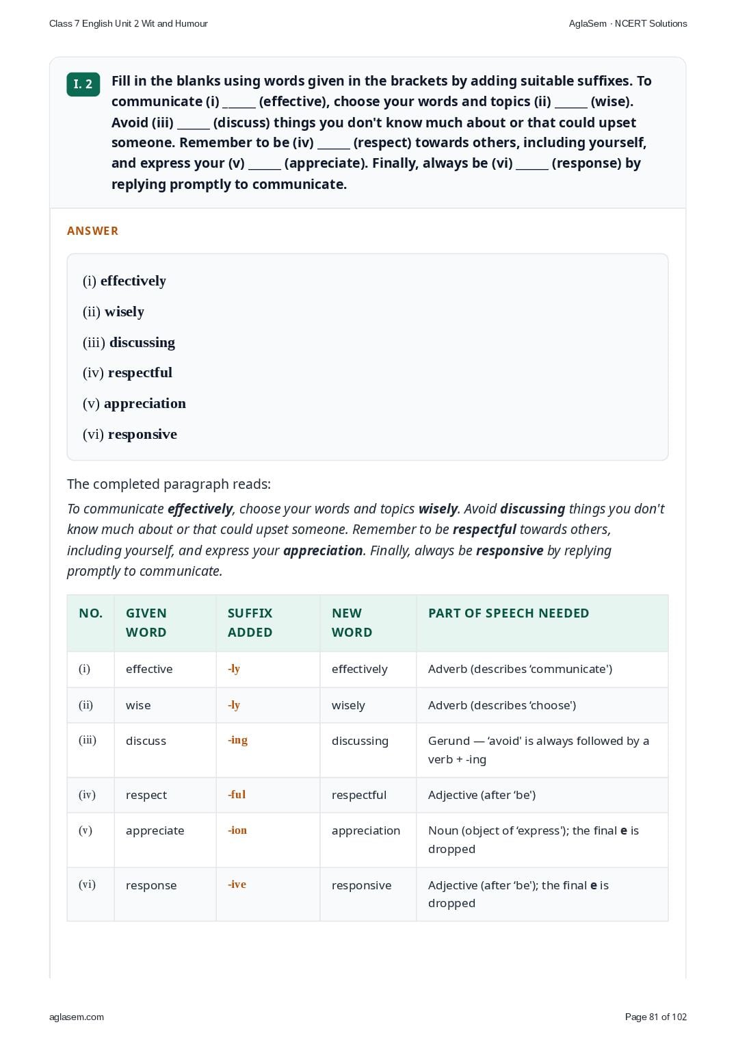Viewport: 736px width, 1042px height.
Task: Click the NEW WORD column header
Action: tap(352, 623)
